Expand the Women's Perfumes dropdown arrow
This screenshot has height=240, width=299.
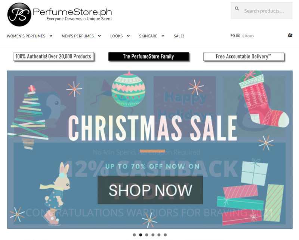click(x=51, y=36)
